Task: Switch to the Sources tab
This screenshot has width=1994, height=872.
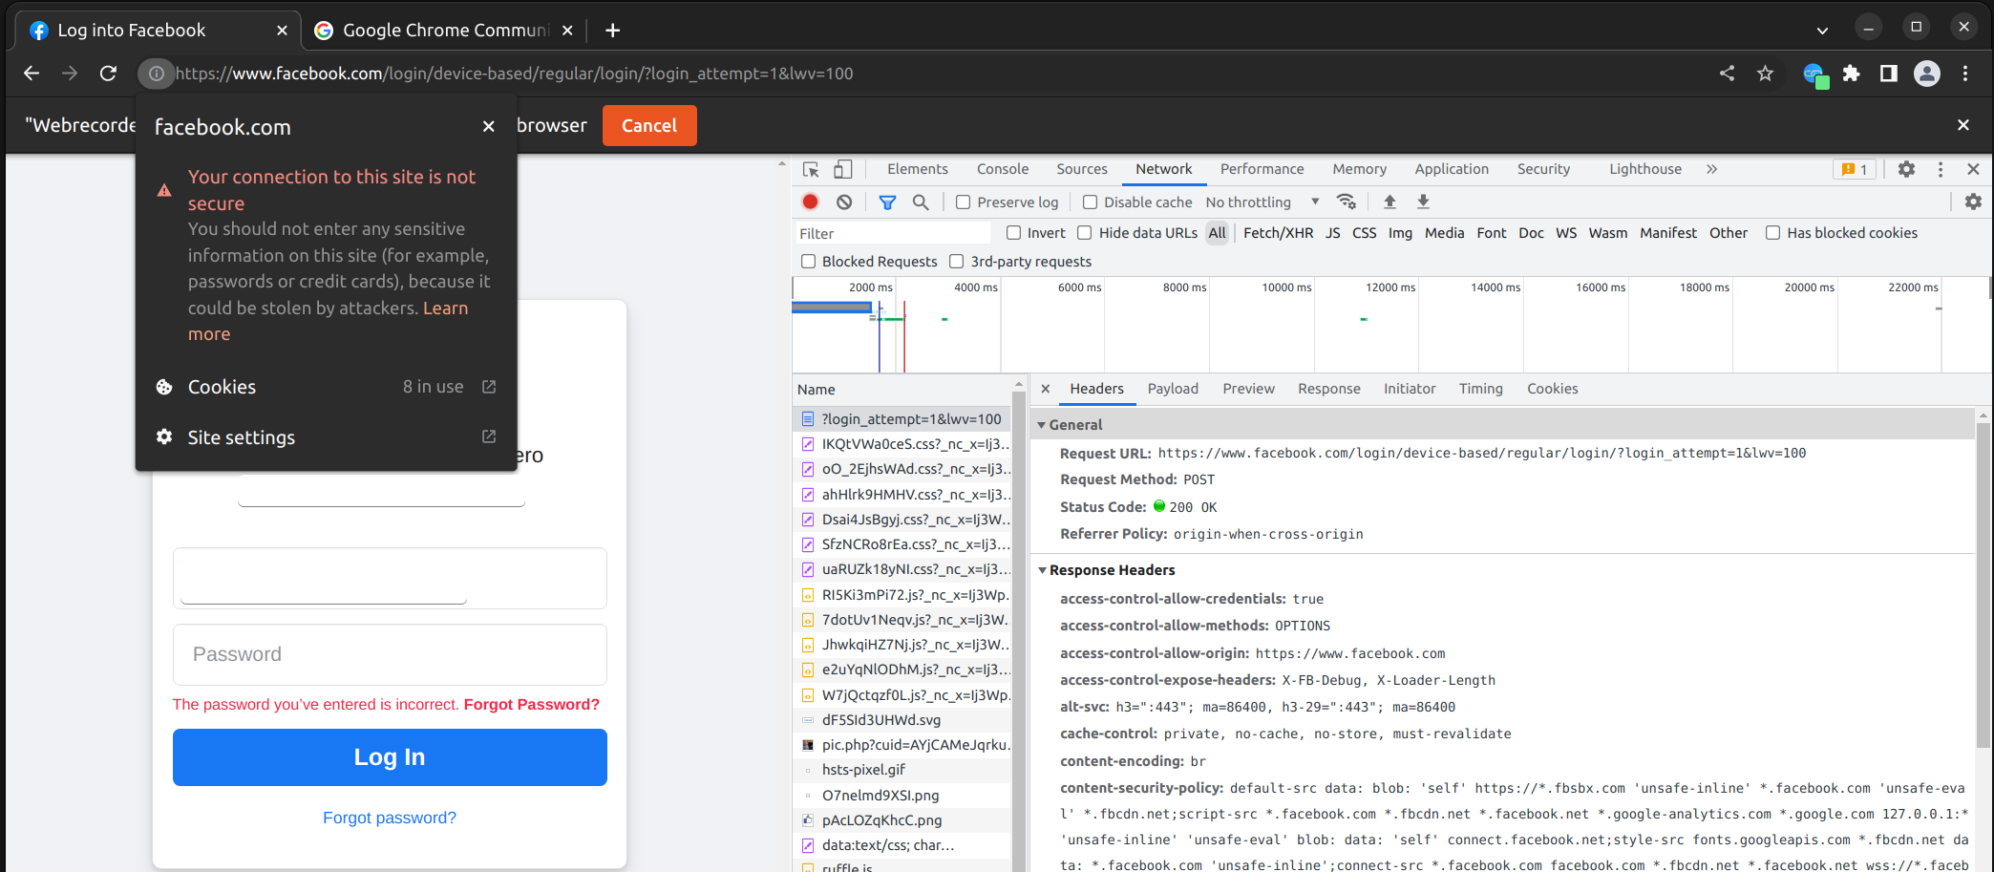Action: [1082, 169]
